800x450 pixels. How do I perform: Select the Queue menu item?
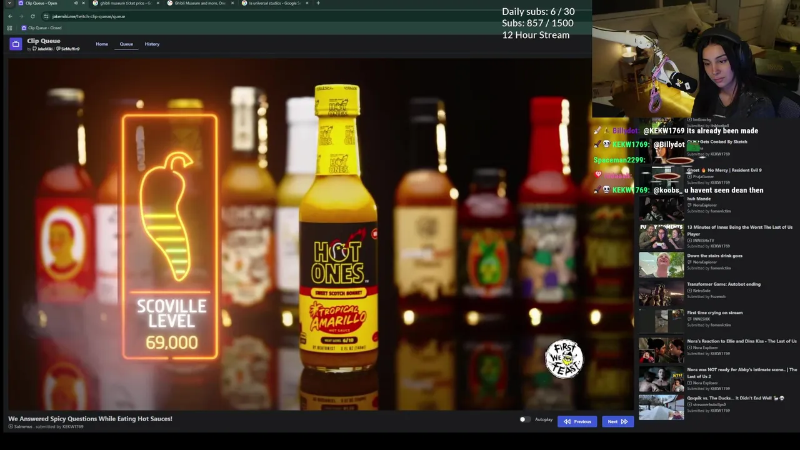point(126,44)
